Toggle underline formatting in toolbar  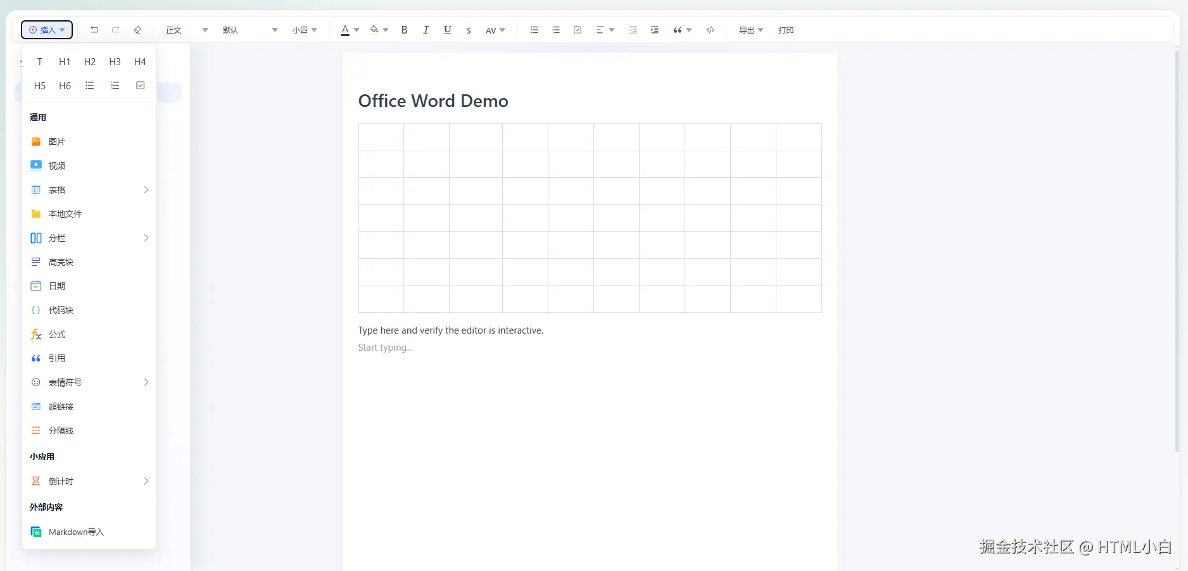click(x=447, y=30)
